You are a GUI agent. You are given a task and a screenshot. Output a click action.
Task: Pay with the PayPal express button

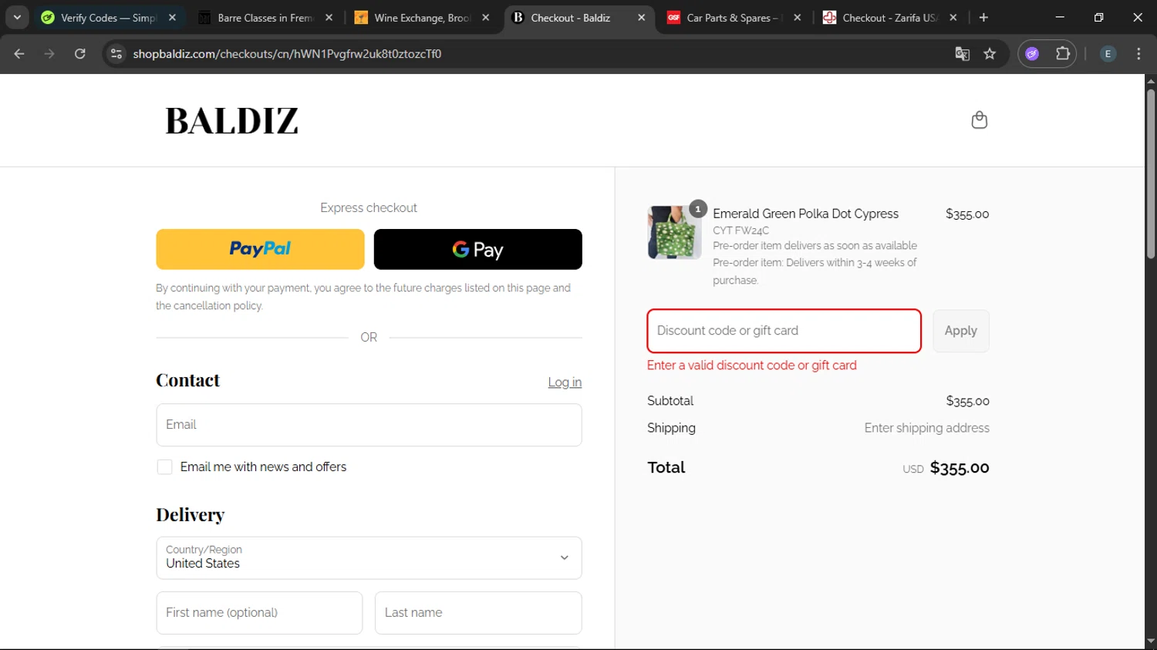click(x=260, y=249)
